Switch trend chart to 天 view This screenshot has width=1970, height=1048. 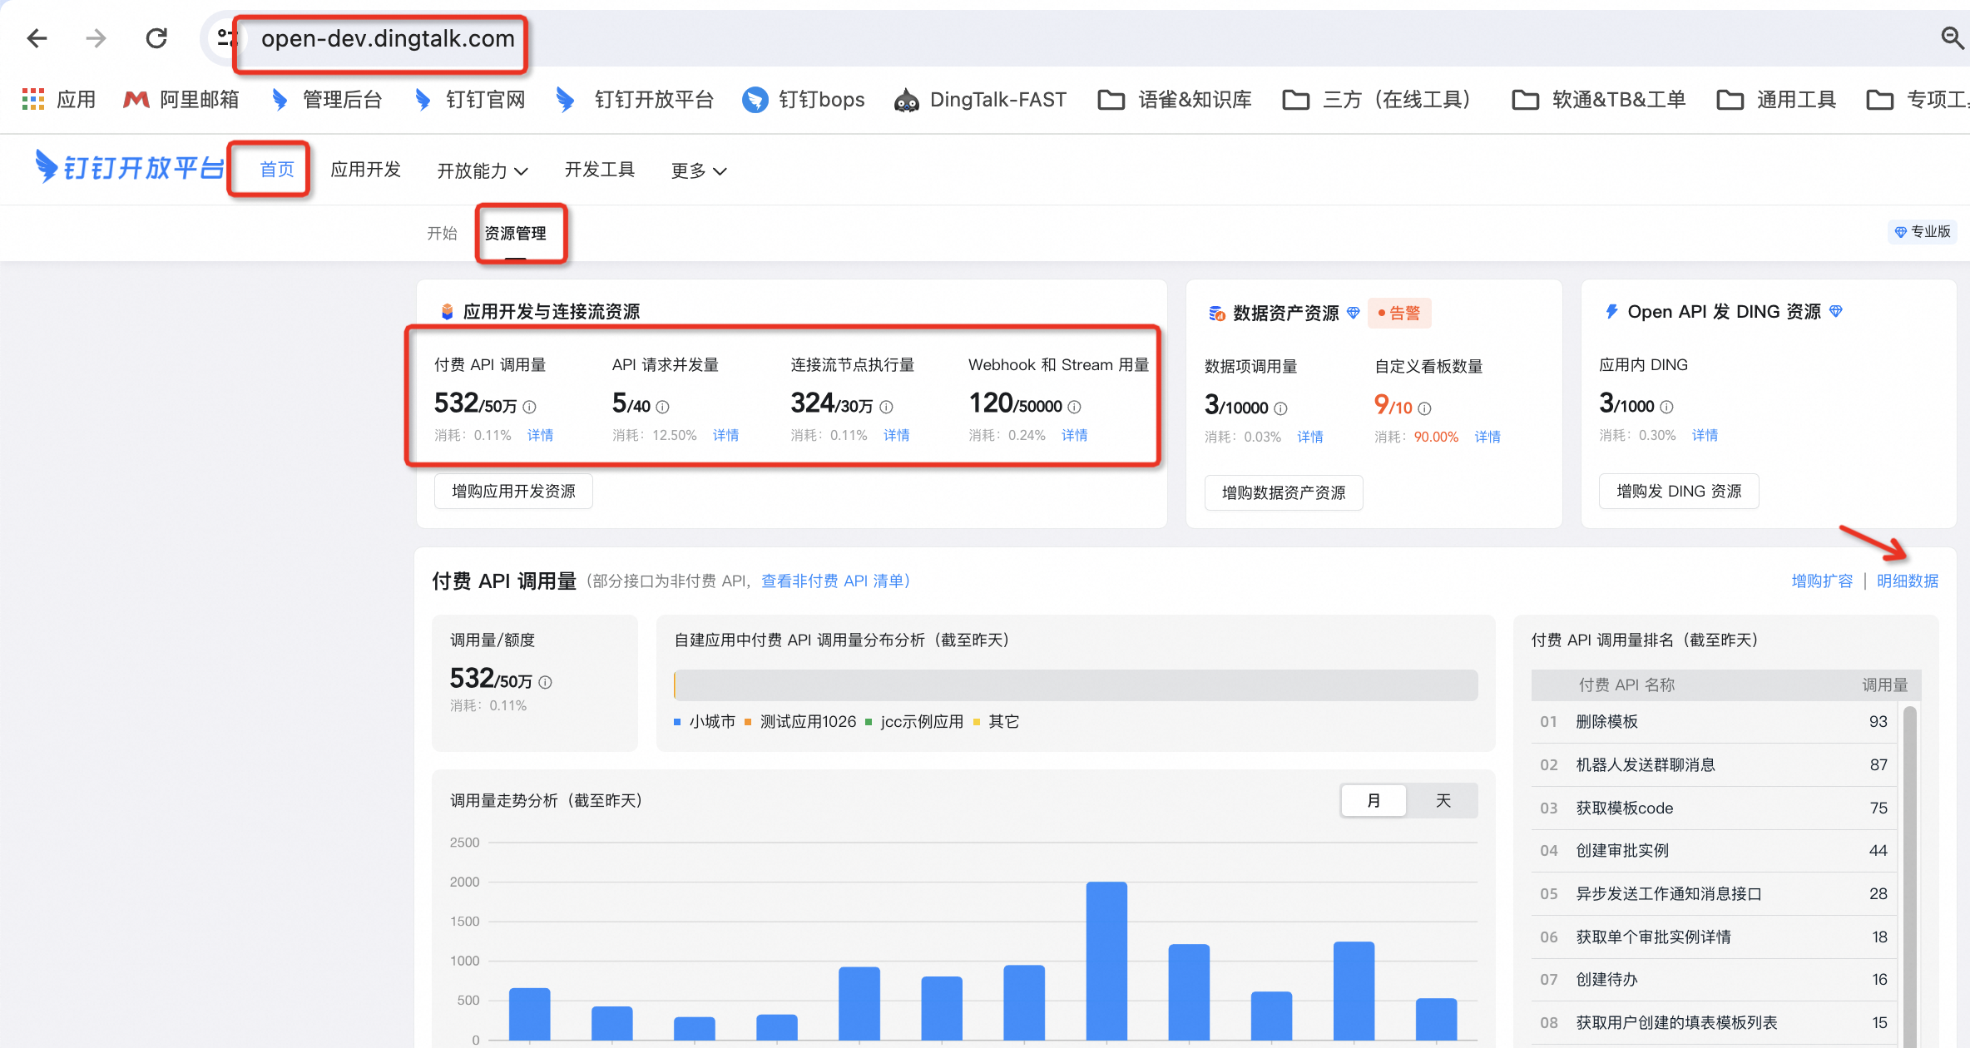[x=1443, y=800]
